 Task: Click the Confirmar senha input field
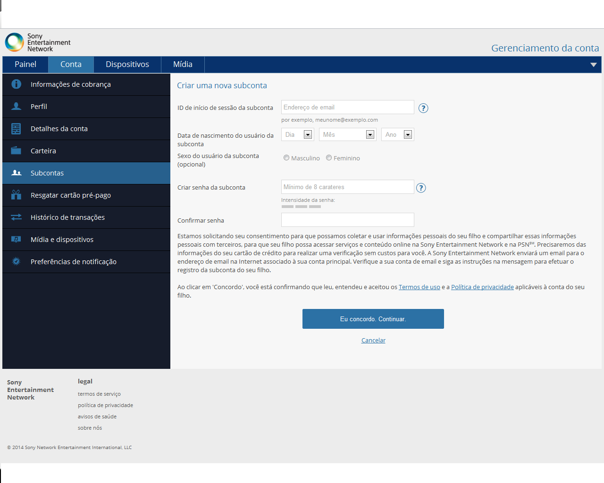tap(347, 220)
